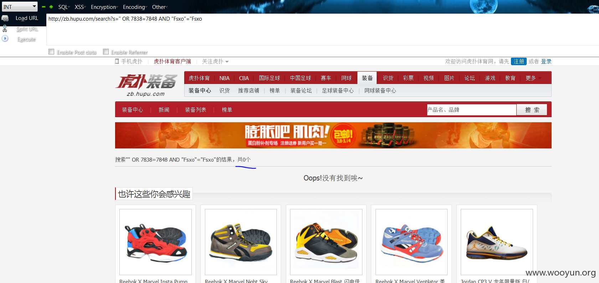The width and height of the screenshot is (599, 283).
Task: Open the 教育 nav tab
Action: [x=510, y=78]
